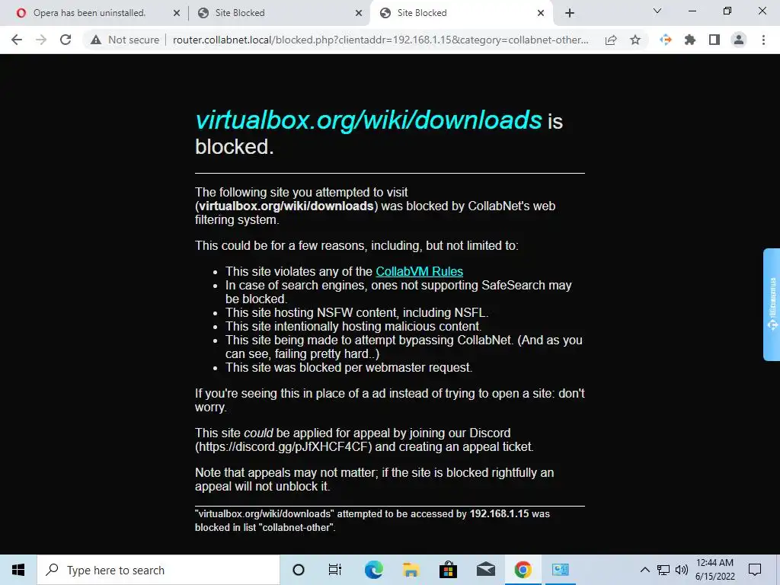This screenshot has height=585, width=780.
Task: Open Task View on the taskbar
Action: click(335, 570)
